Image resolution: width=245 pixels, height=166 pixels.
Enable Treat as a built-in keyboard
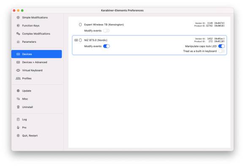(221, 51)
